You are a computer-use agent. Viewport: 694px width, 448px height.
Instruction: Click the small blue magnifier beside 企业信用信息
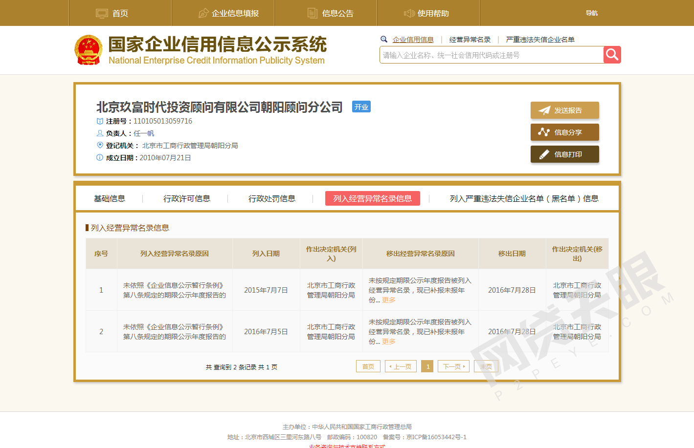pos(384,39)
